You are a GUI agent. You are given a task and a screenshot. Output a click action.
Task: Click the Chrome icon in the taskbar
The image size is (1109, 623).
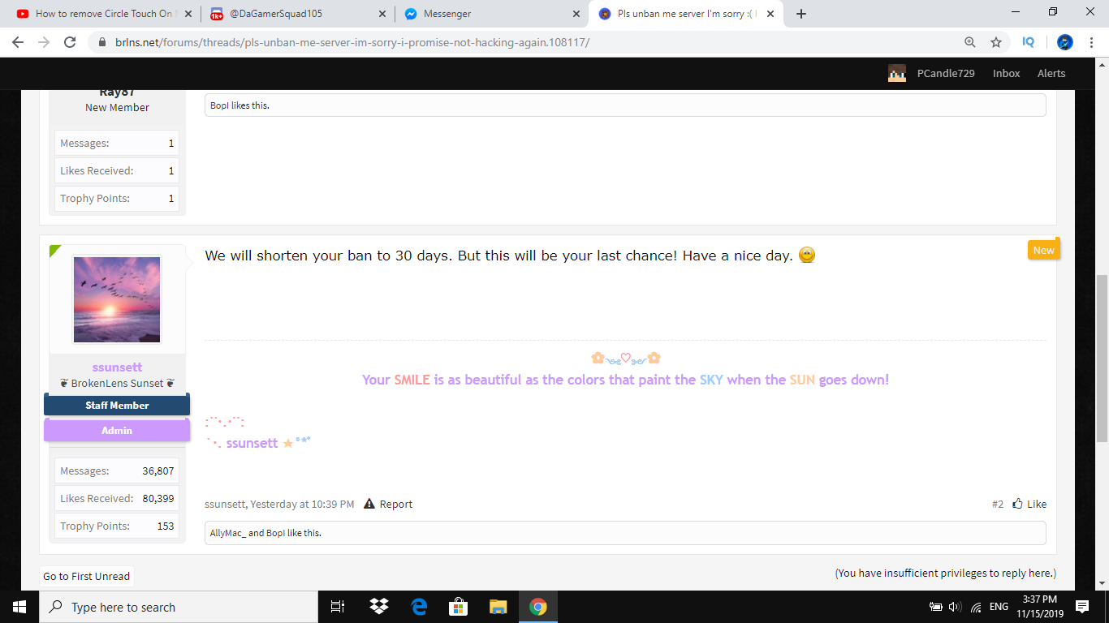(538, 607)
